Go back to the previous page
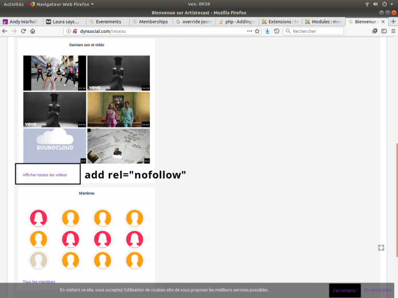398x298 pixels. 5,31
